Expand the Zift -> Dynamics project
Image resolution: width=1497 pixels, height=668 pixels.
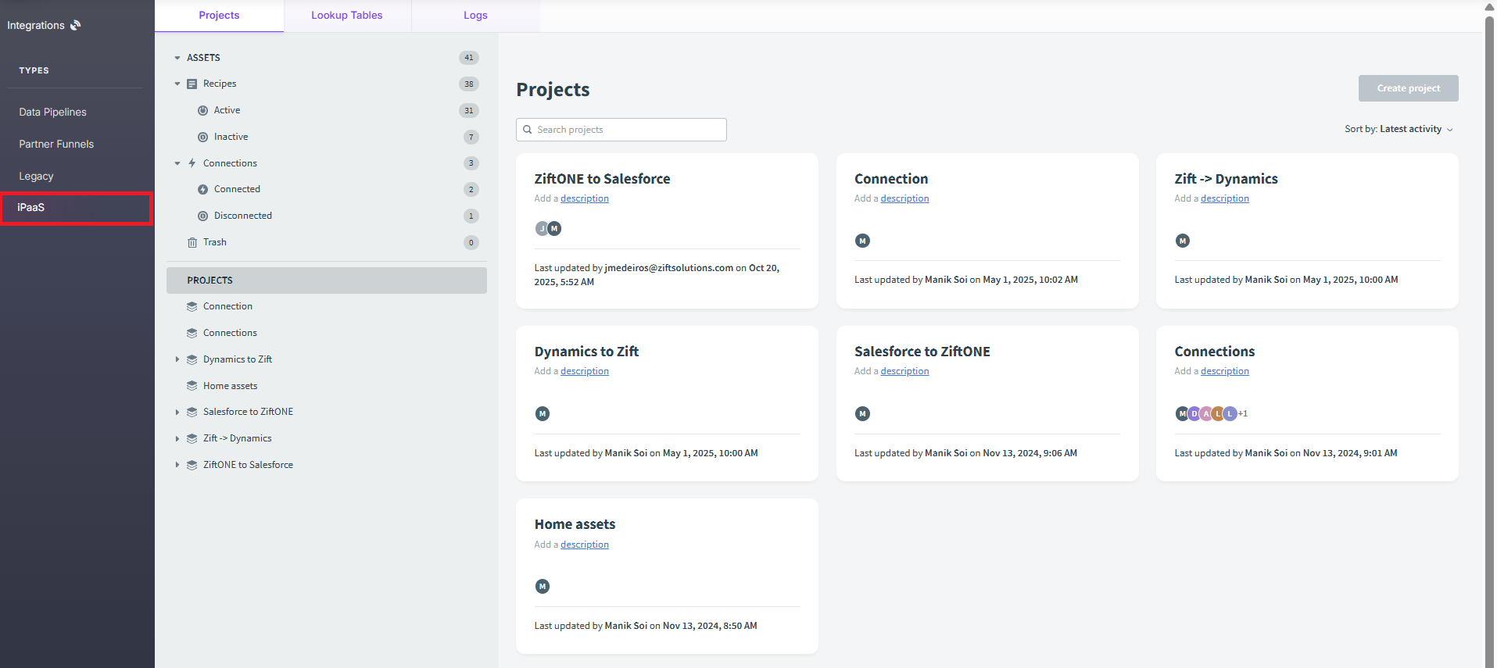177,438
